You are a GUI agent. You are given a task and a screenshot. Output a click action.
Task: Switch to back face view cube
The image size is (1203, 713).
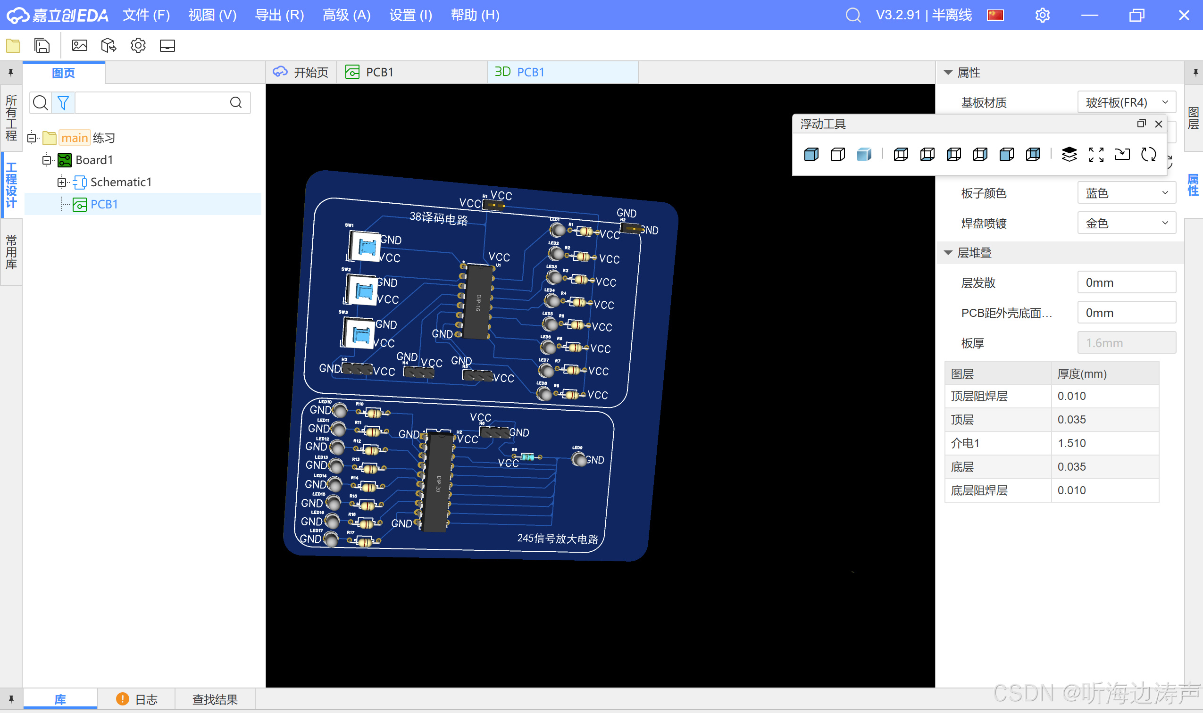point(1033,154)
